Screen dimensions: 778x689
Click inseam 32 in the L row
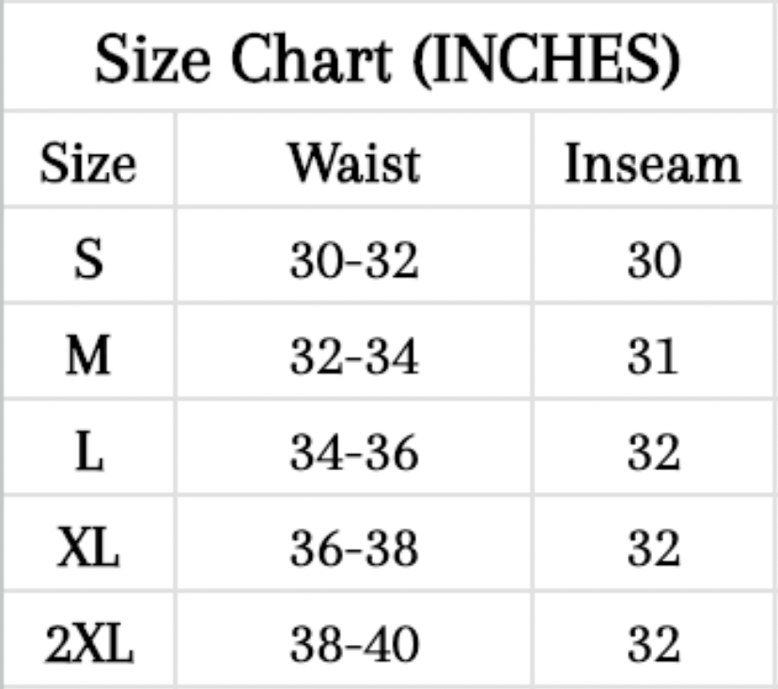(x=653, y=453)
